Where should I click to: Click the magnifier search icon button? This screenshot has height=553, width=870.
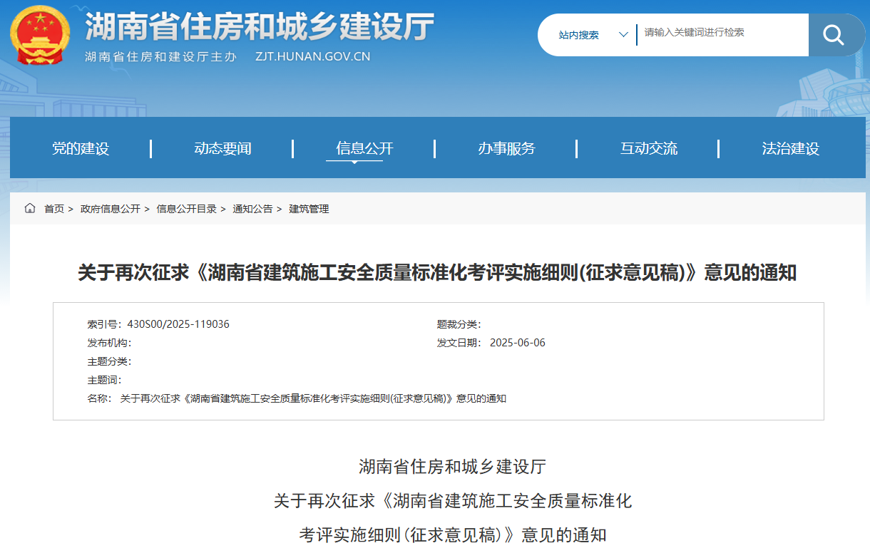coord(833,35)
